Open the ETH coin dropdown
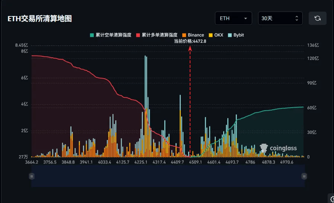Viewport: 334px width, 203px height. (x=234, y=18)
